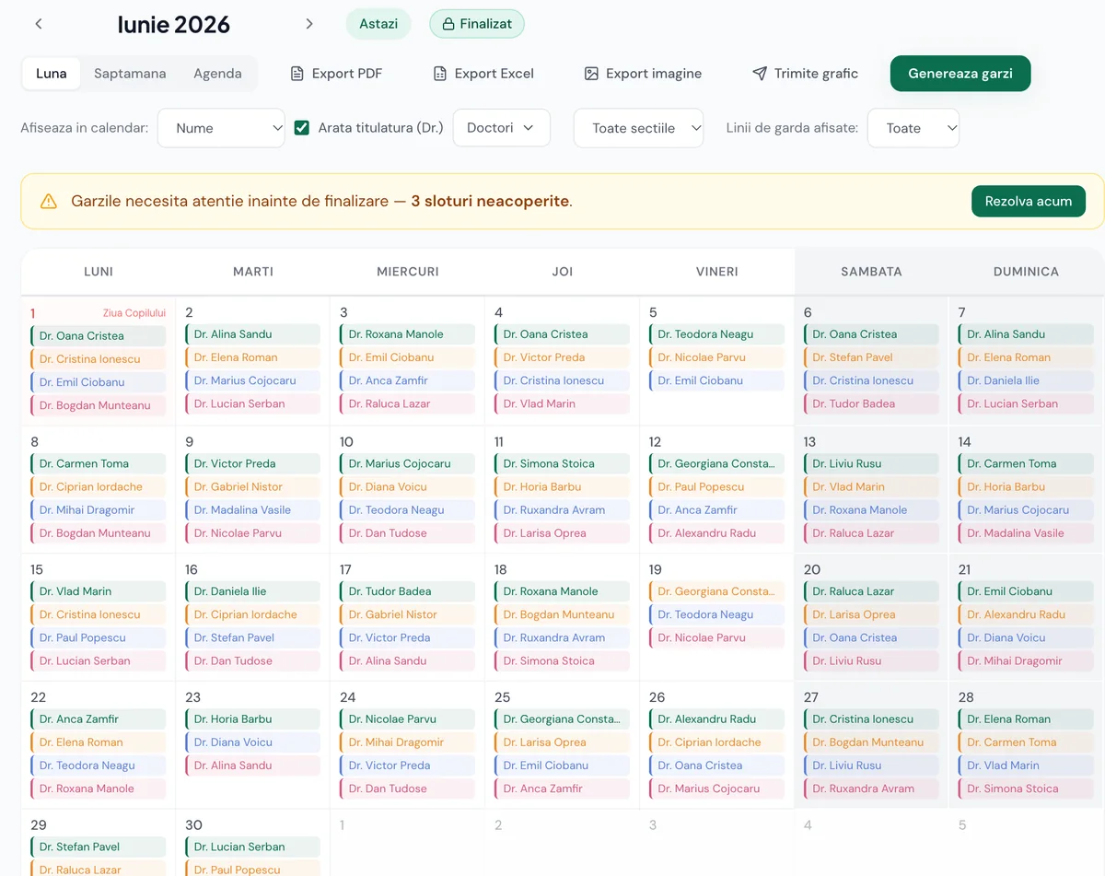Viewport: 1105px width, 876px height.
Task: Select Dr. Gabriel Nistor on June 9
Action: pyautogui.click(x=252, y=487)
